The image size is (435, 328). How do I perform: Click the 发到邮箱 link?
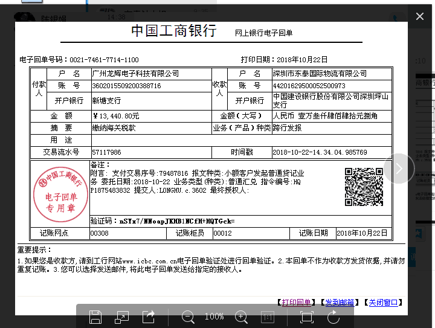(x=340, y=302)
